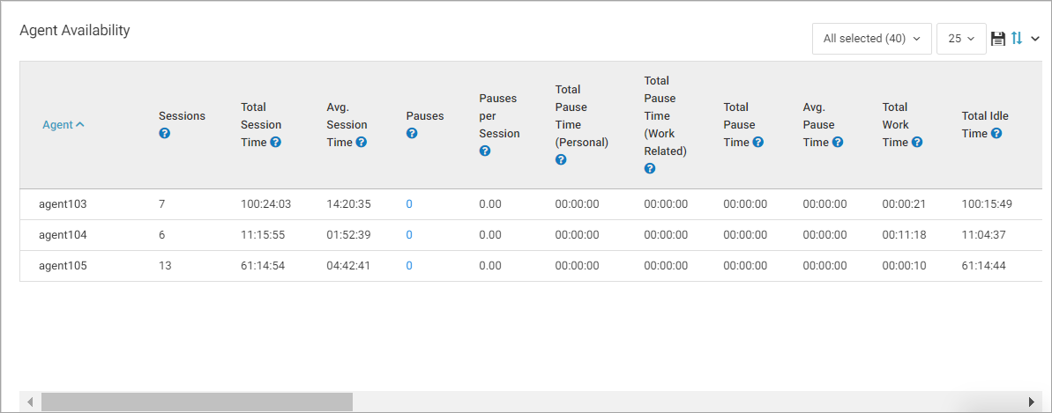Click total idle time 100:15:49
Image resolution: width=1052 pixels, height=413 pixels.
(x=987, y=203)
